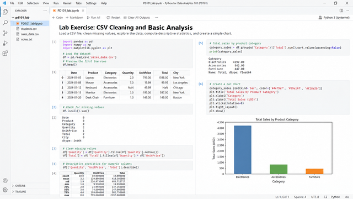353x199 pixels.
Task: Click the Furniture bar in chart
Action: click(x=314, y=171)
